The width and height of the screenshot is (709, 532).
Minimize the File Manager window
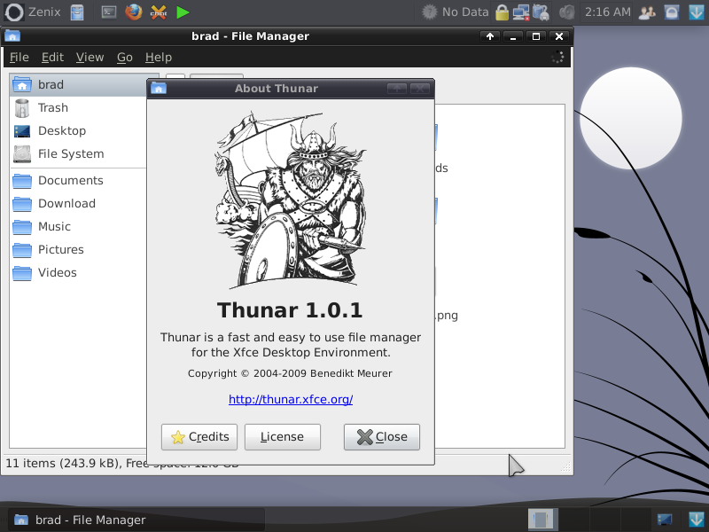[x=513, y=36]
